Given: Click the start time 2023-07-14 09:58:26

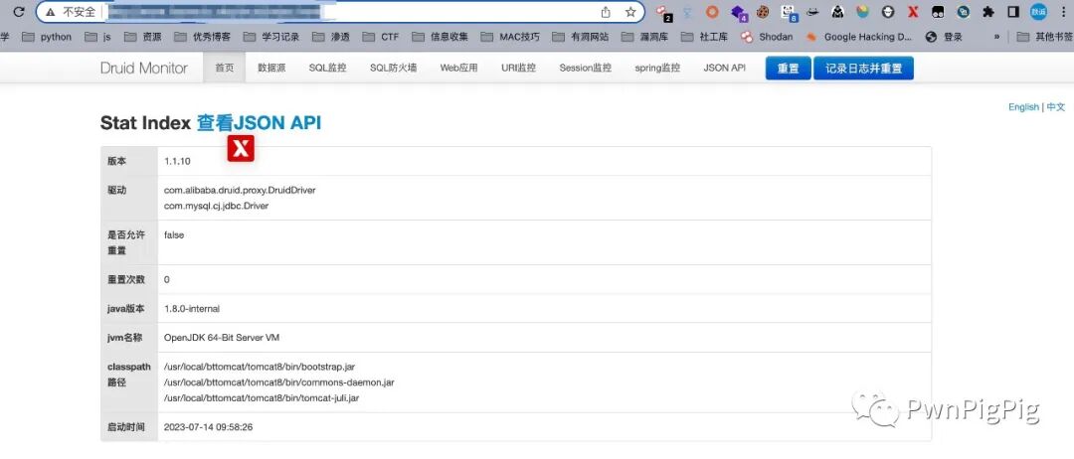Looking at the screenshot, I should 208,427.
